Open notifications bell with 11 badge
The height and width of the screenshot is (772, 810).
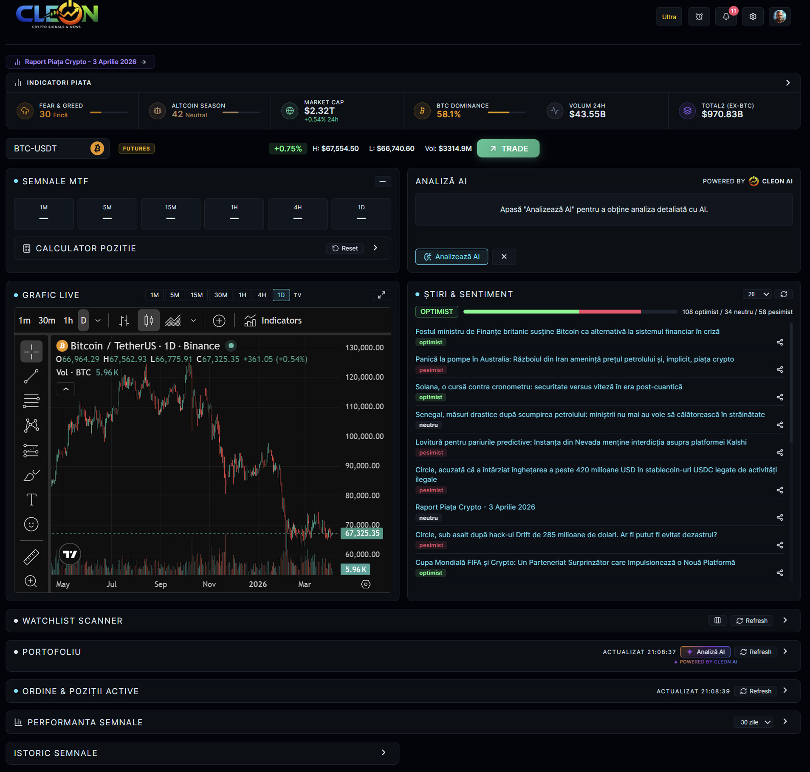pyautogui.click(x=726, y=17)
